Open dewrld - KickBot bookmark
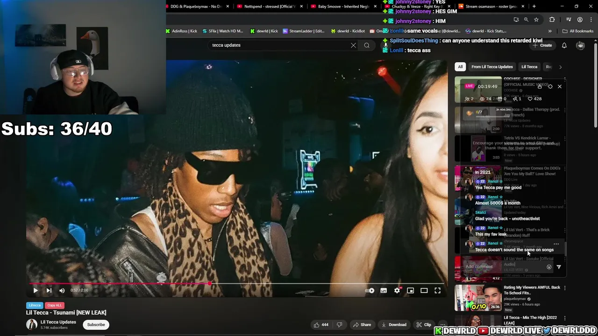Image resolution: width=598 pixels, height=336 pixels. 348,31
